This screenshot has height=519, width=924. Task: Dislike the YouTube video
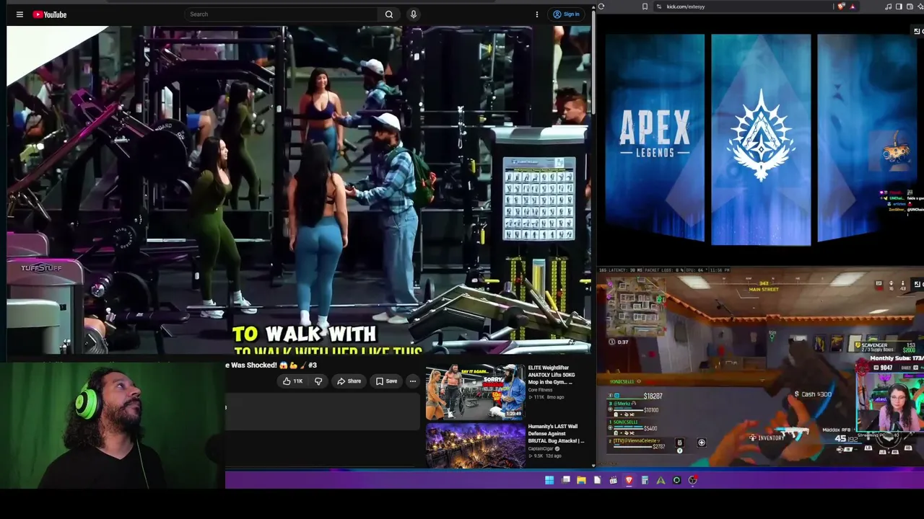tap(318, 381)
